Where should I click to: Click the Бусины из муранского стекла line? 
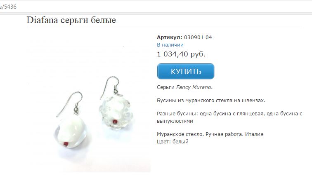[211, 101]
